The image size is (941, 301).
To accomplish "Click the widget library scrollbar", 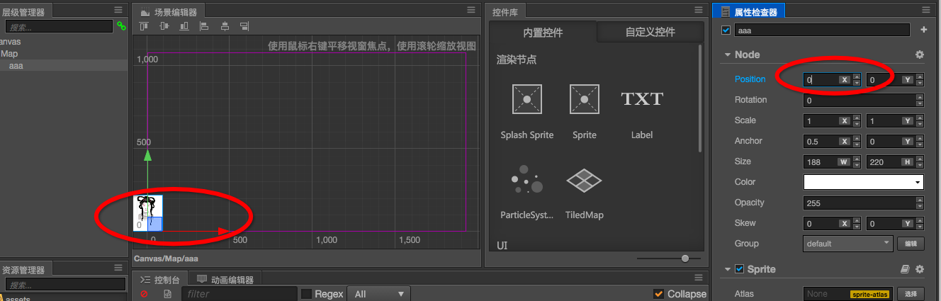I will tap(700, 99).
